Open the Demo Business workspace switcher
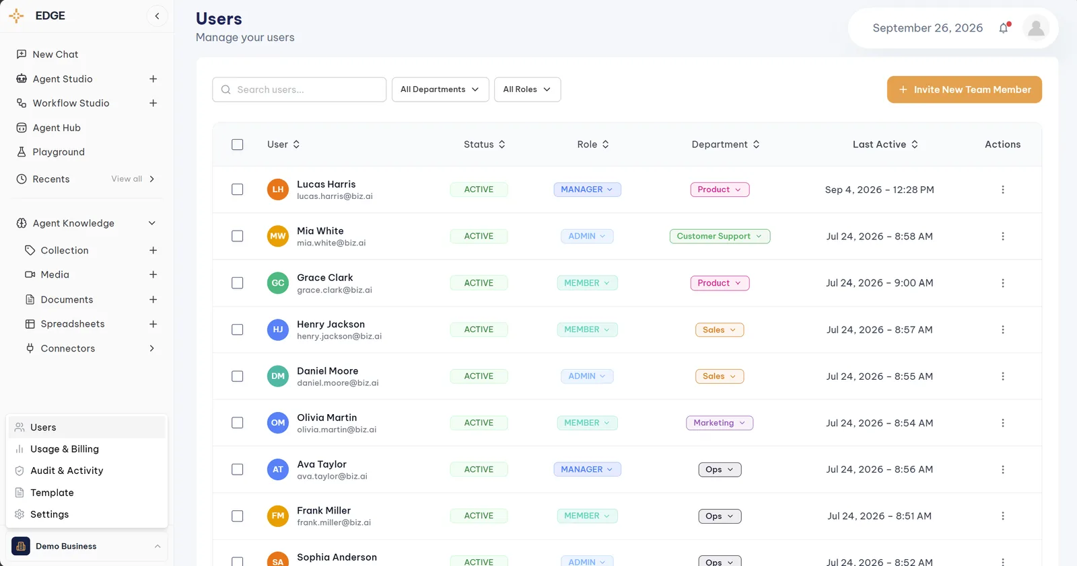 (x=87, y=547)
